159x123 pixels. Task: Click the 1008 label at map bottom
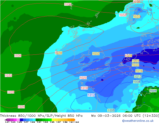coord(111,110)
